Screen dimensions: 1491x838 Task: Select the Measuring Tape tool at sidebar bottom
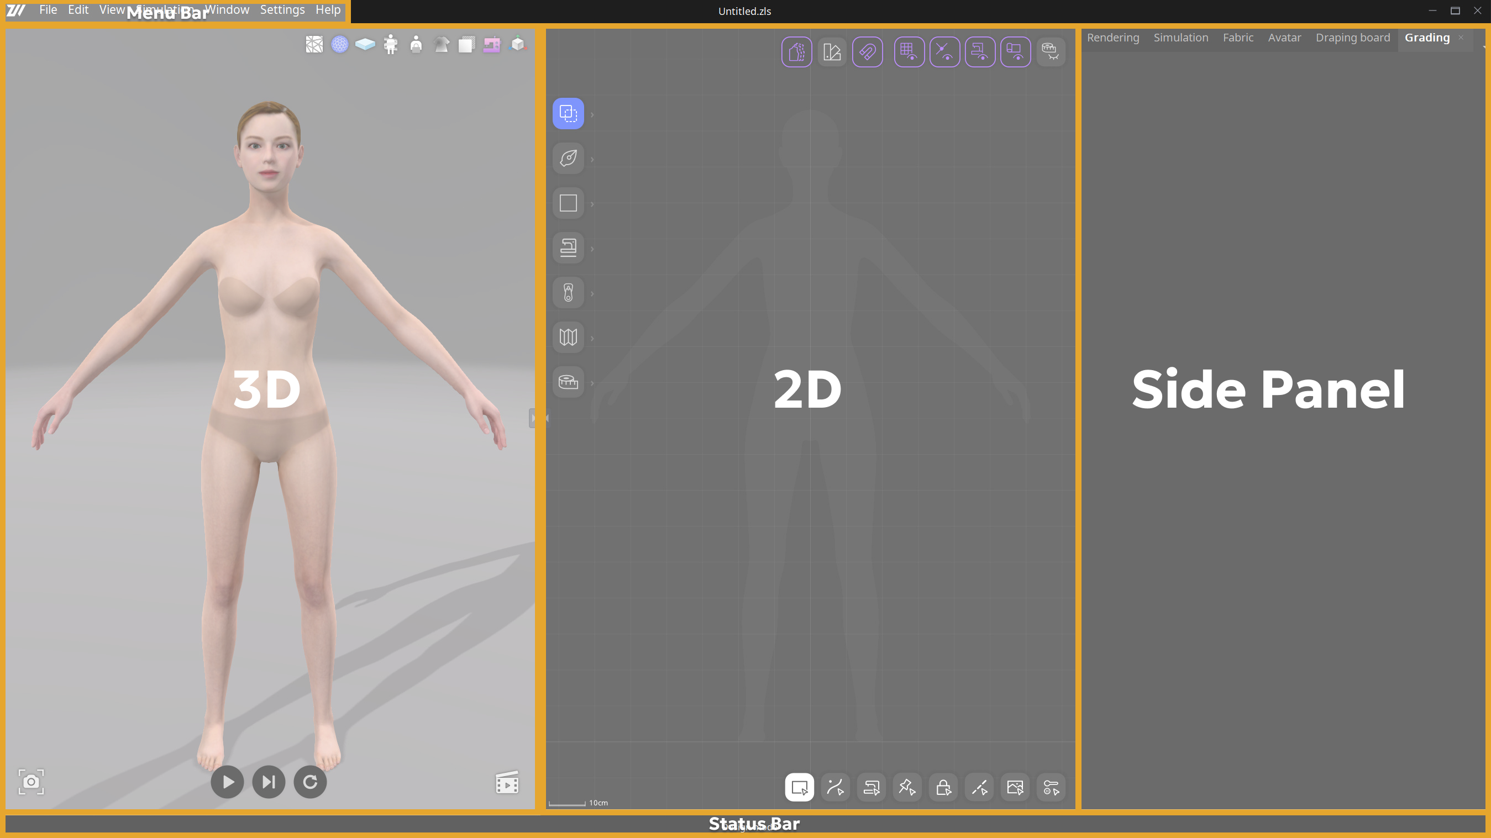coord(569,382)
